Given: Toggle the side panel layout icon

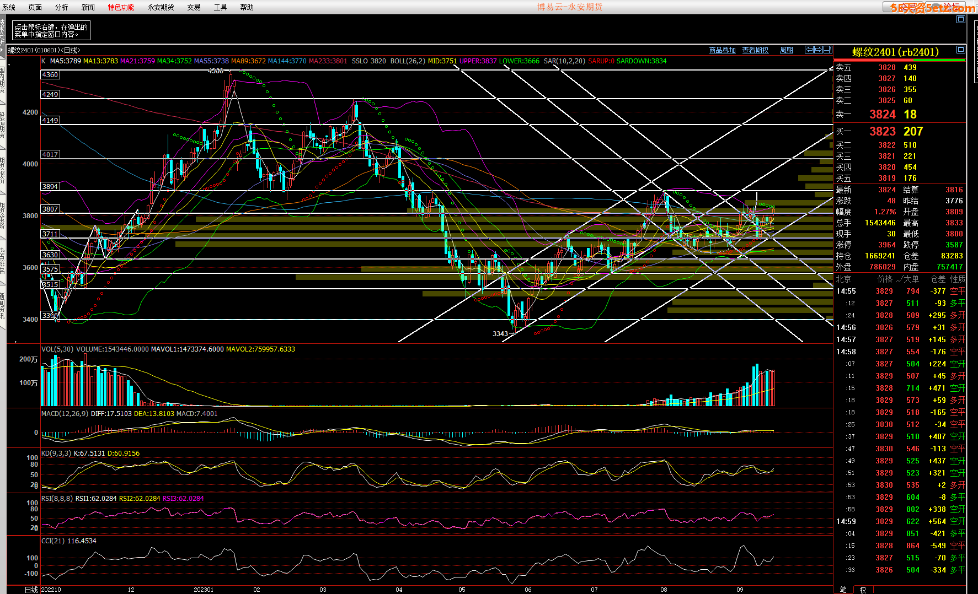Looking at the screenshot, I should point(828,50).
